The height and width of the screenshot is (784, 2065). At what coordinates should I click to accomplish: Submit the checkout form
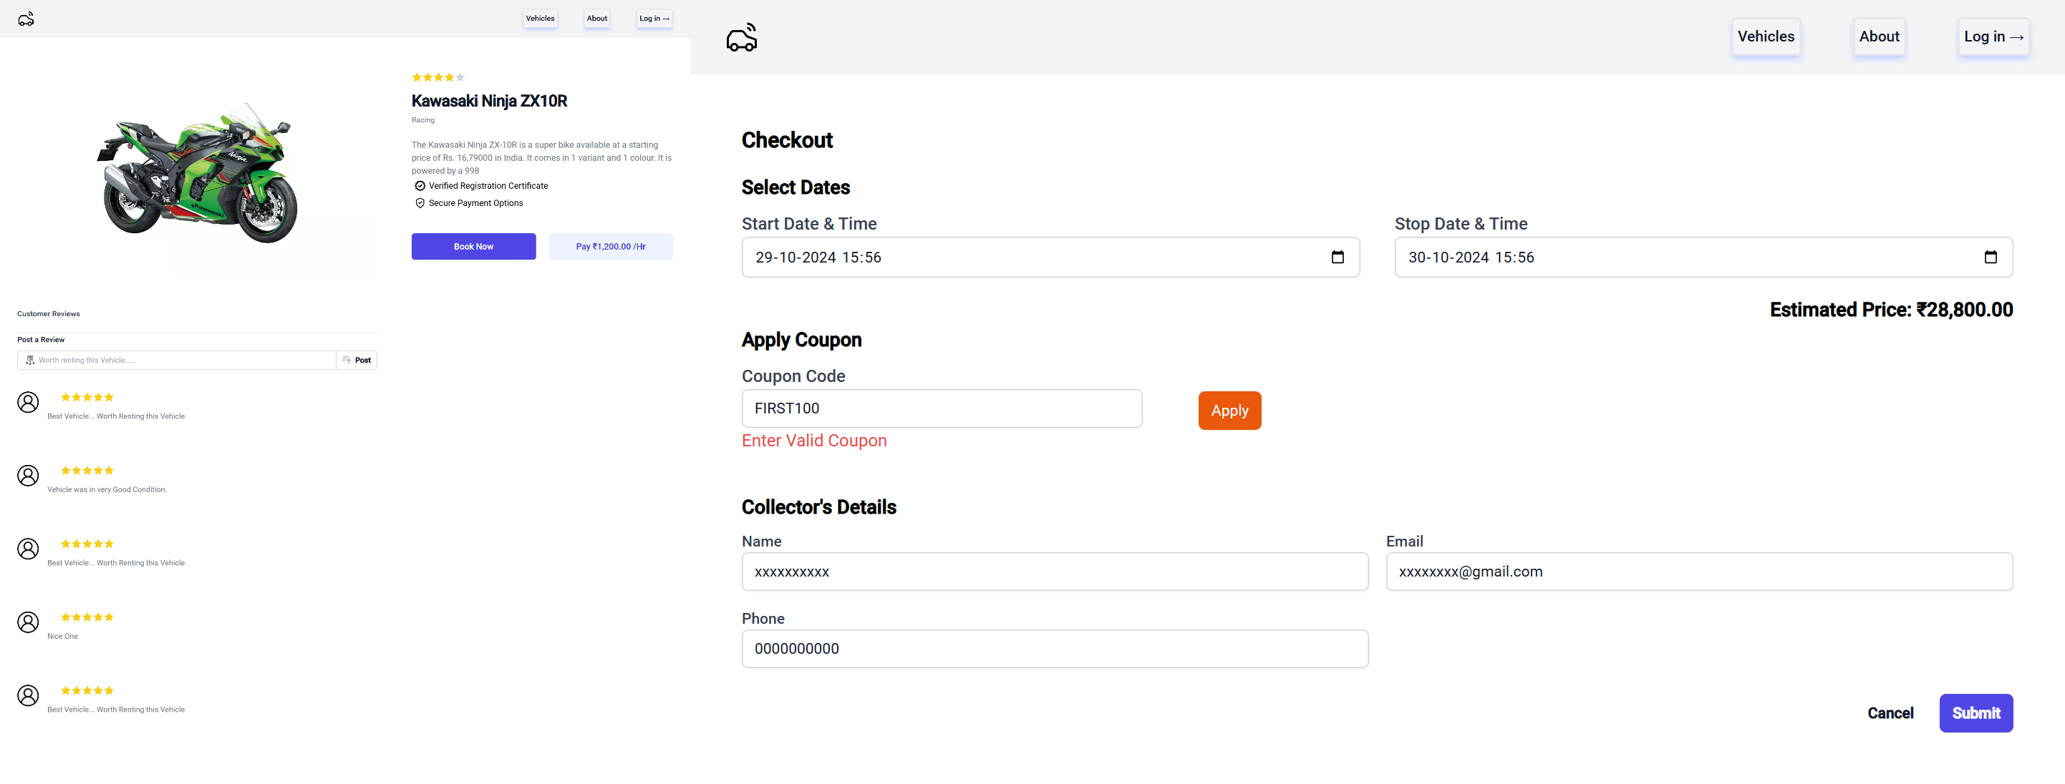coord(1976,712)
